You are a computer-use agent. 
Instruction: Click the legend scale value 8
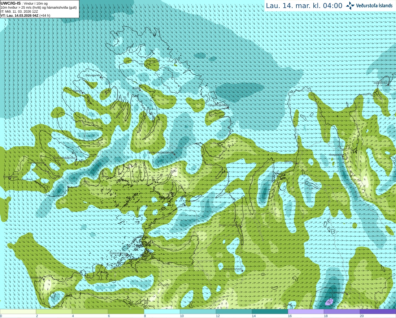tap(145, 316)
